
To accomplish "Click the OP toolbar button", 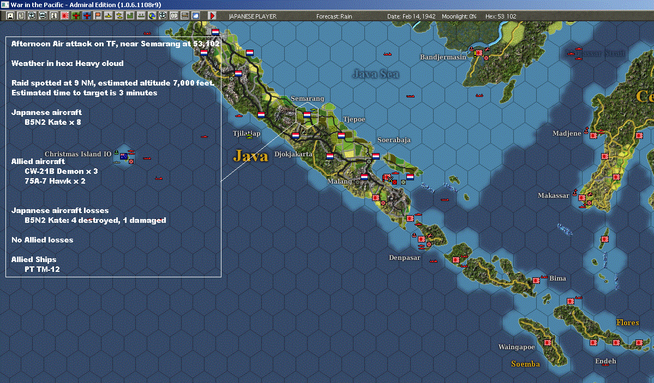I will [174, 16].
